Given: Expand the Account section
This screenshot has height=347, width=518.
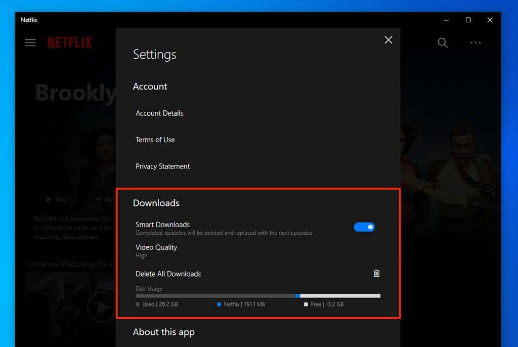Looking at the screenshot, I should click(150, 86).
